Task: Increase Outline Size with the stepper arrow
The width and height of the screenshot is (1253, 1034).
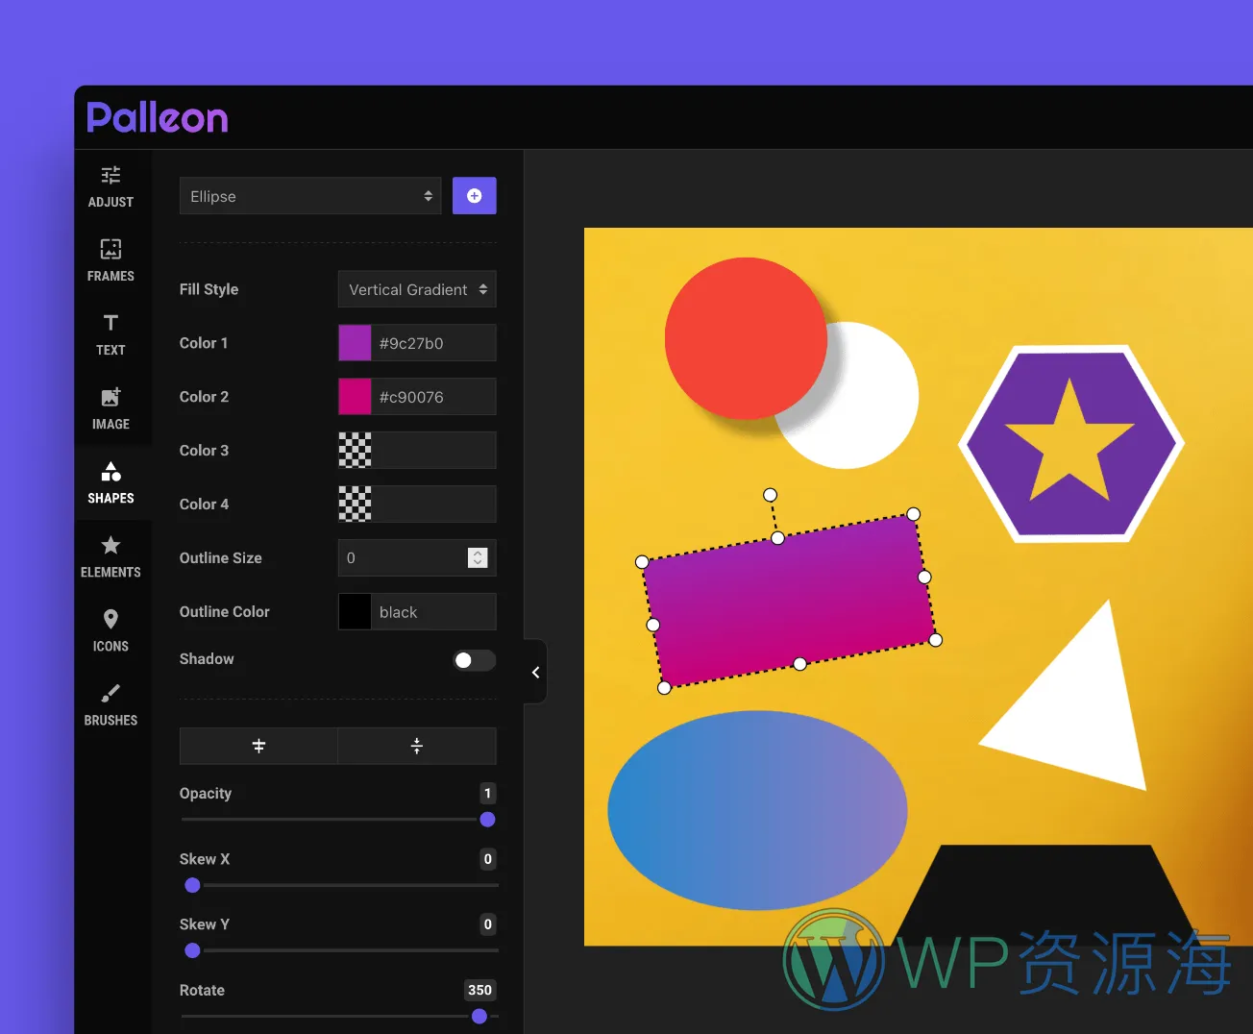Action: point(478,553)
